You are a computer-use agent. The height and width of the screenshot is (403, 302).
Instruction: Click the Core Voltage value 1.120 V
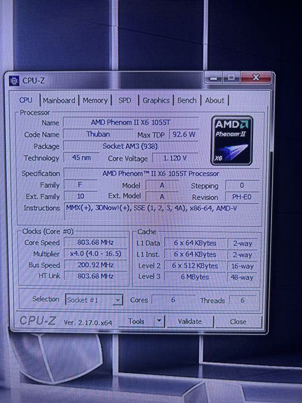pos(175,158)
